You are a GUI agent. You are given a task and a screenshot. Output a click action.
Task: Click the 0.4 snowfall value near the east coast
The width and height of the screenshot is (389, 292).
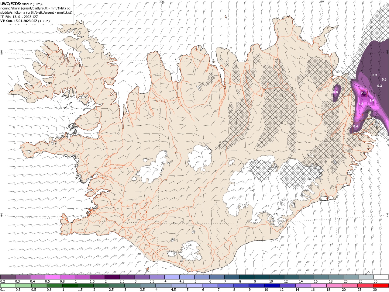(356, 126)
